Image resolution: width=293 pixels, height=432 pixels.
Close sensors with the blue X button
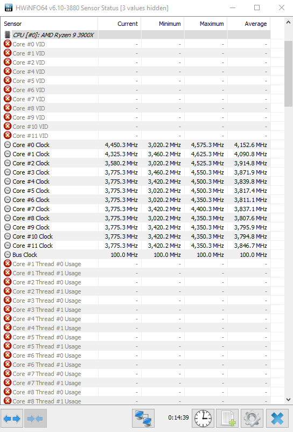pyautogui.click(x=277, y=419)
